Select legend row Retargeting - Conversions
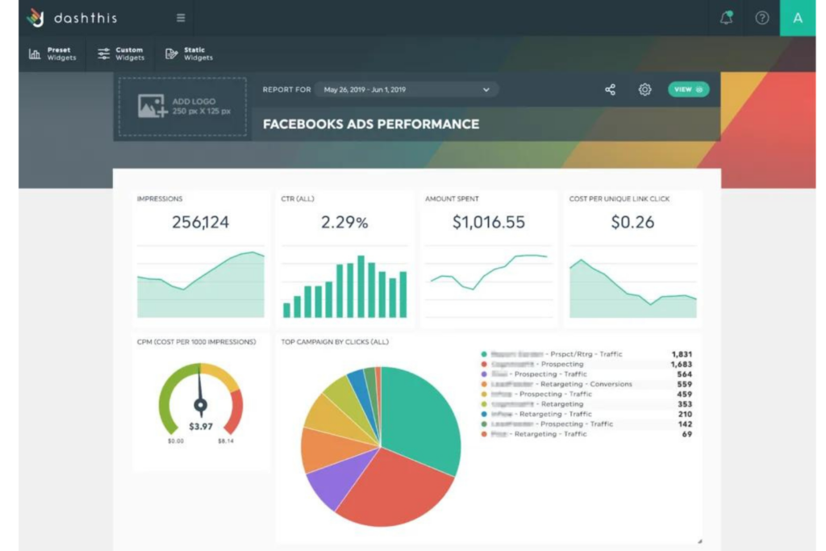Viewport: 826px width, 551px height. 586,384
